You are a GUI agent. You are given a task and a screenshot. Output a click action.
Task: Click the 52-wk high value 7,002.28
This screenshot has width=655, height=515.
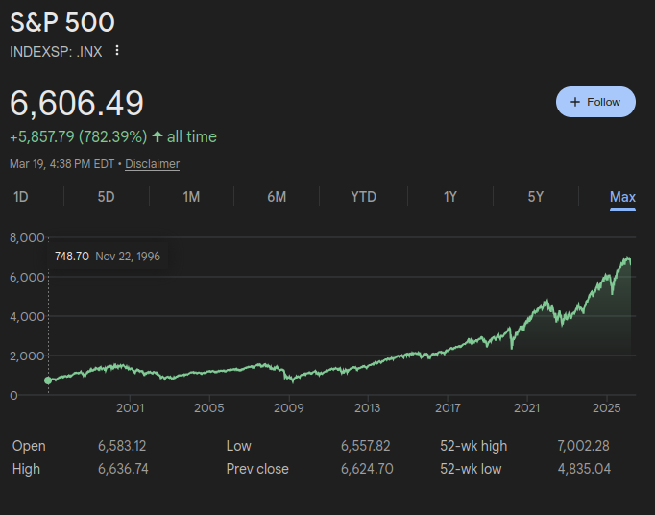click(x=583, y=446)
